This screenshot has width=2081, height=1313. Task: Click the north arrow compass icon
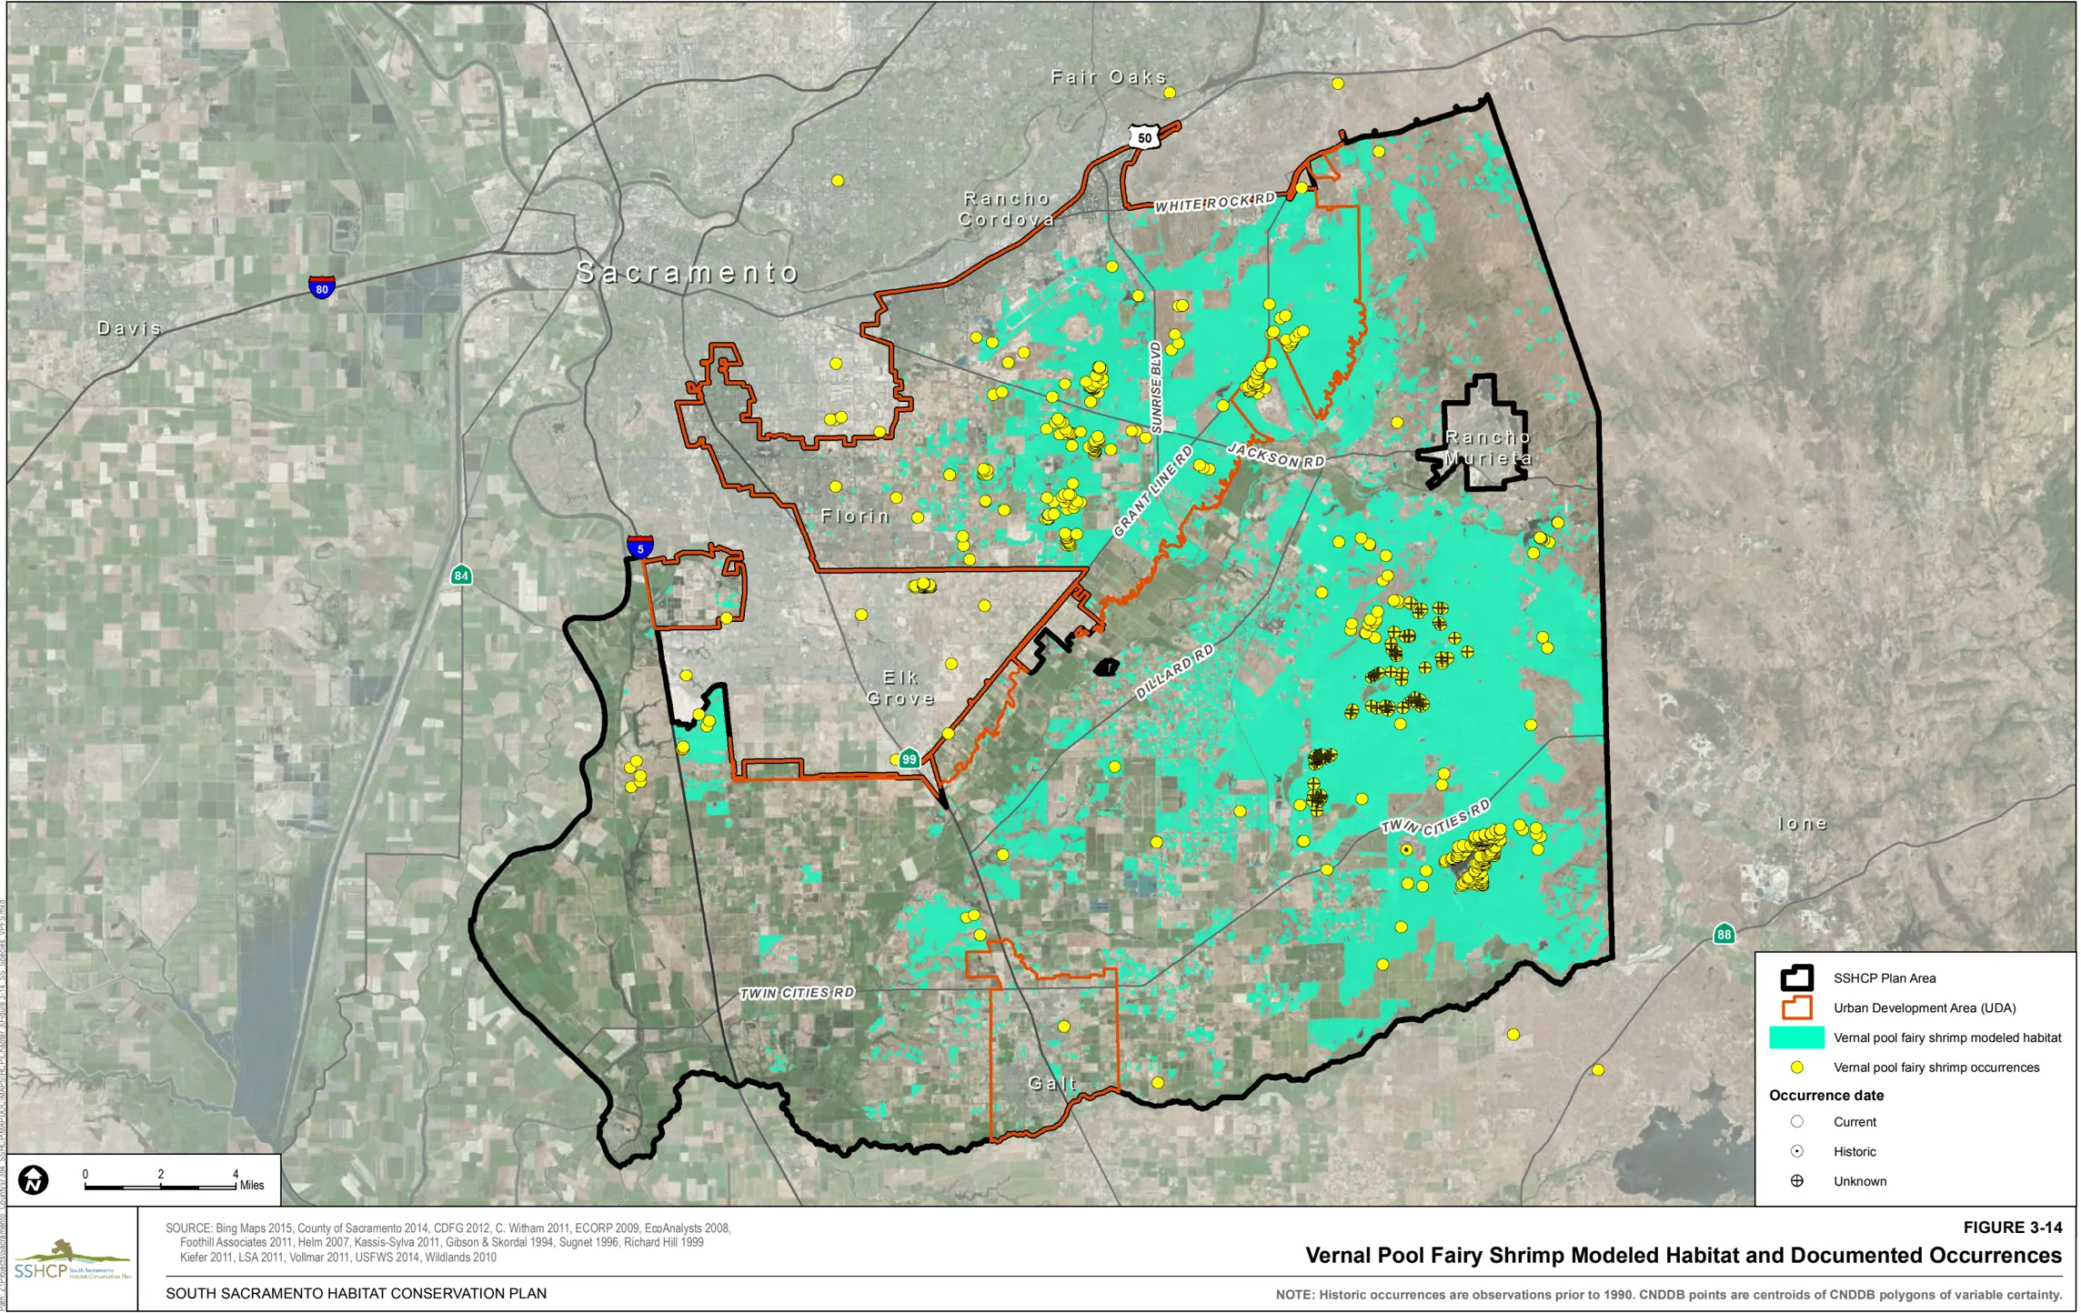pyautogui.click(x=34, y=1180)
